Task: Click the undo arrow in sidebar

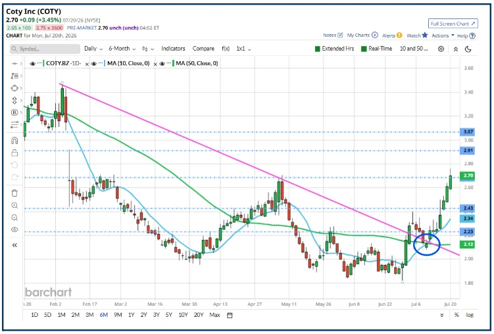Action: point(14,165)
